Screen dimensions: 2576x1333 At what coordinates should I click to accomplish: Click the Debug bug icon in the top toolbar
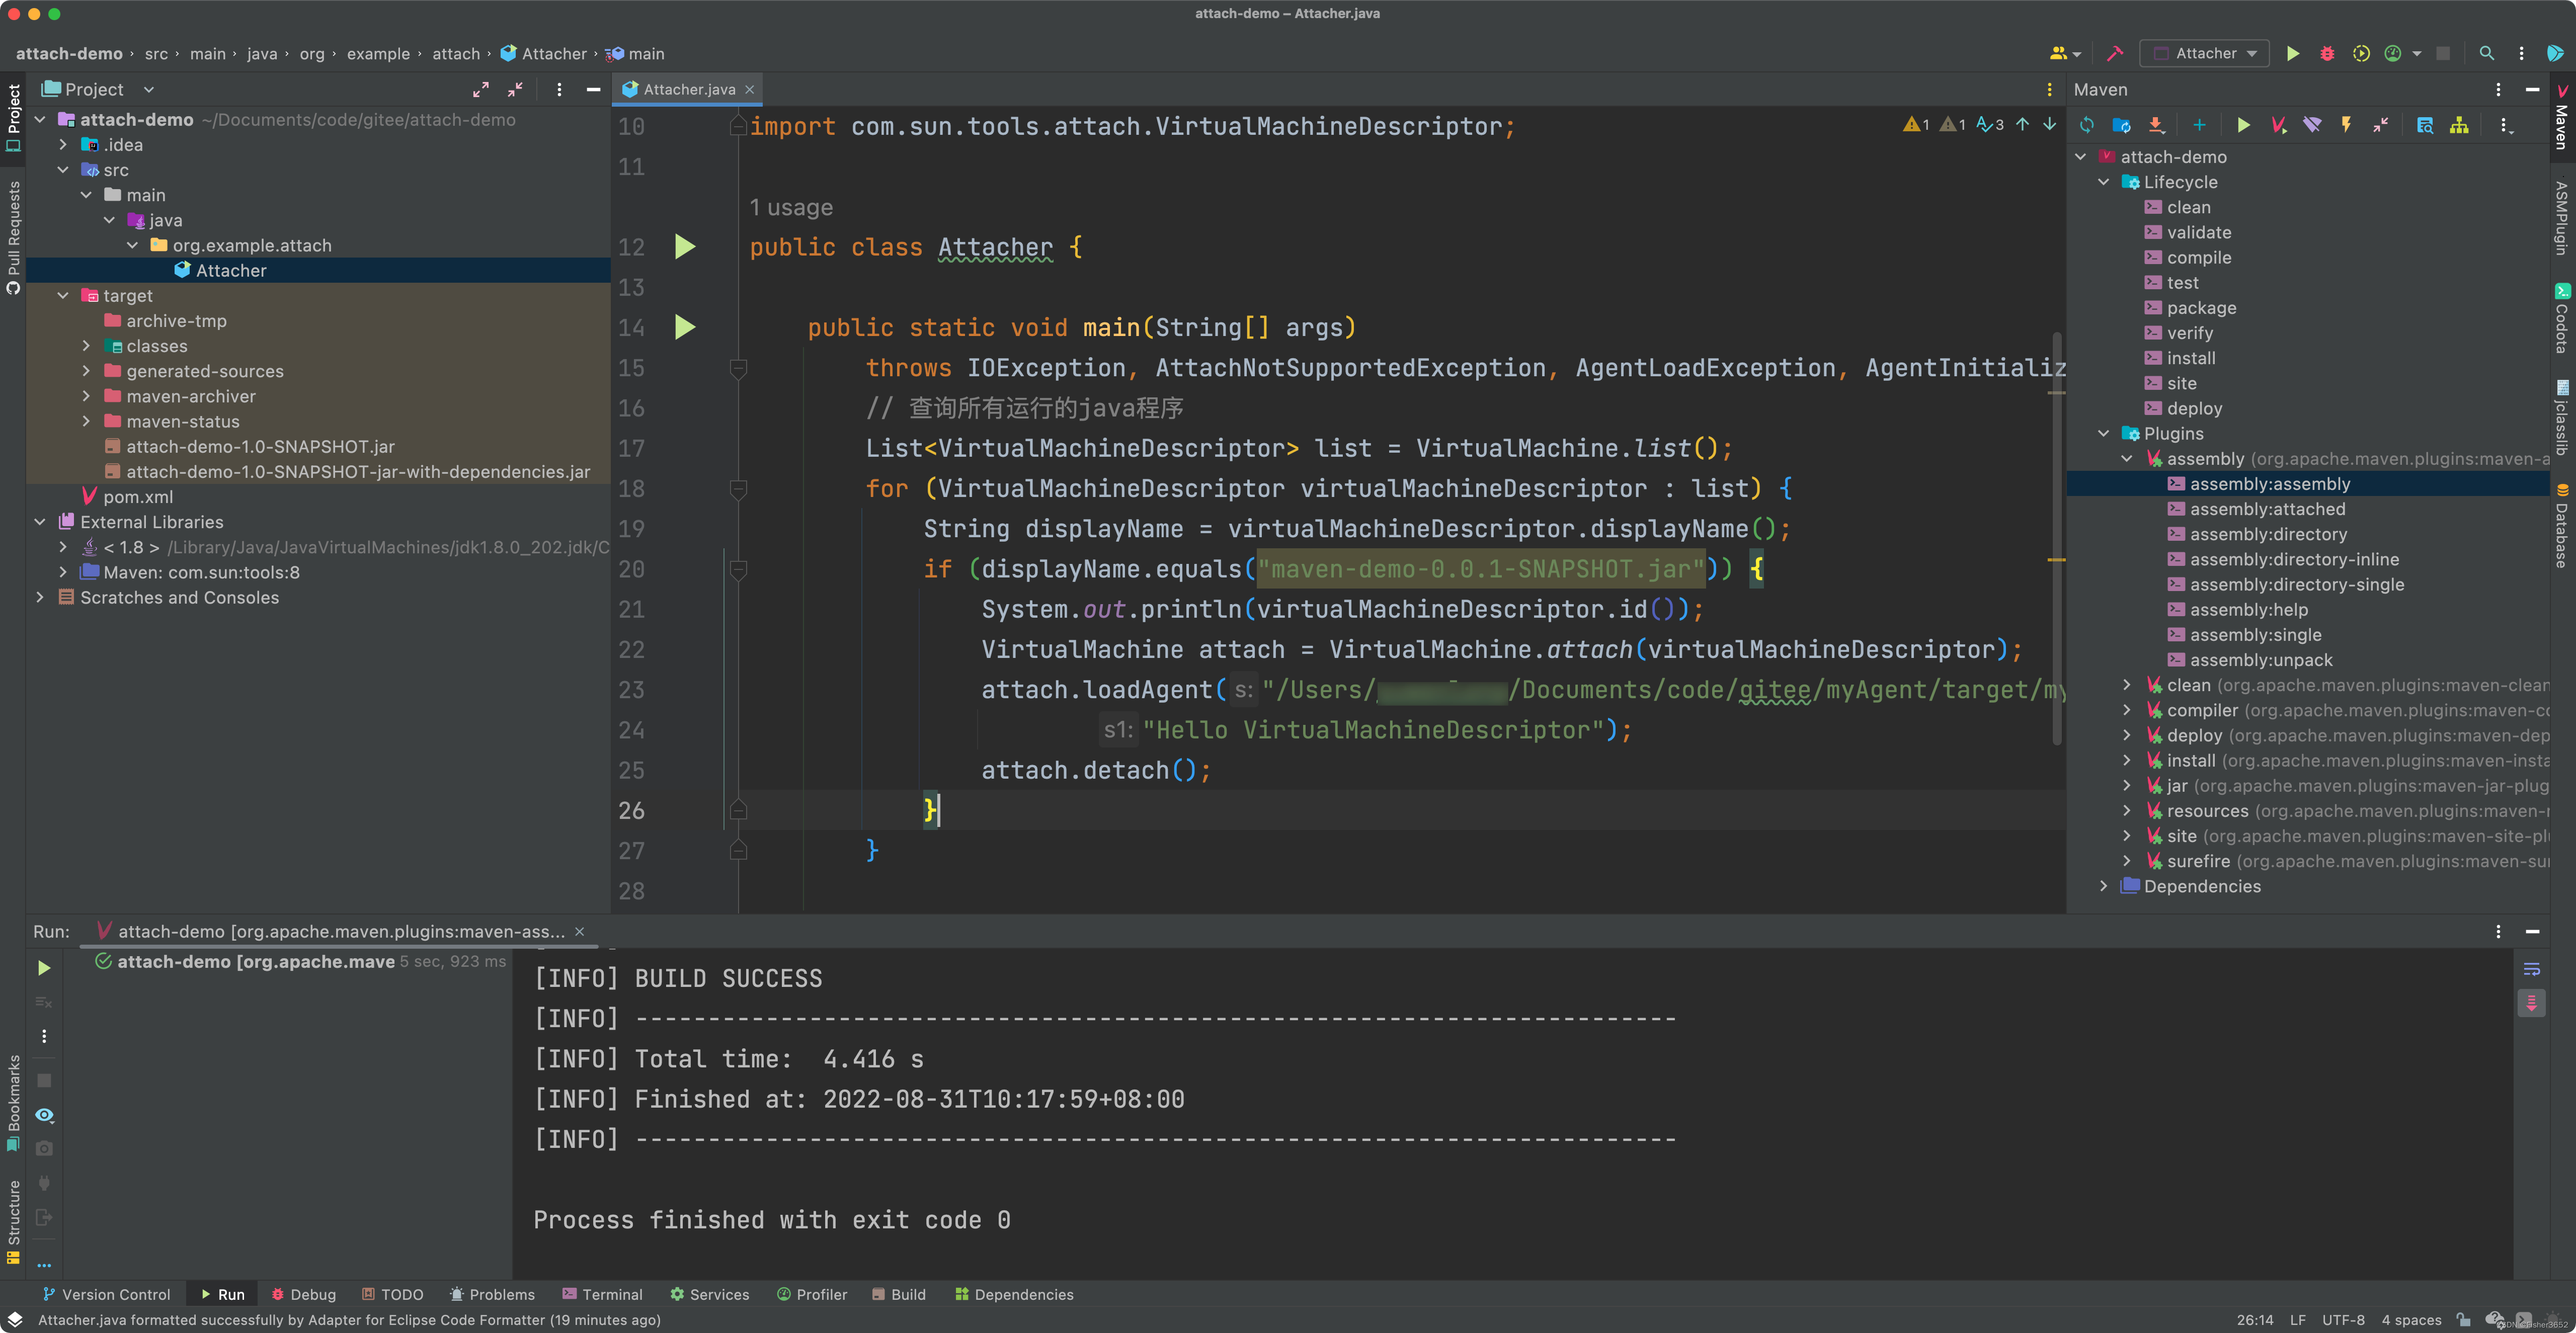pos(2327,54)
